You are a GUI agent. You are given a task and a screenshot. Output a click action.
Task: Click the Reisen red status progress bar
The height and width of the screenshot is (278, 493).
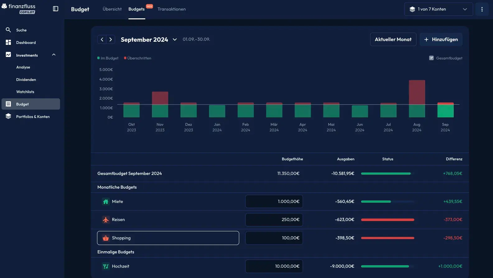(387, 220)
